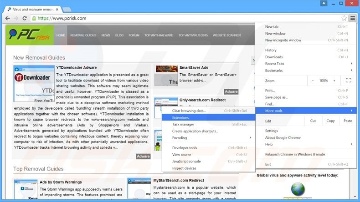This screenshot has width=360, height=202.
Task: Open JavaScript console
Action: (x=208, y=162)
